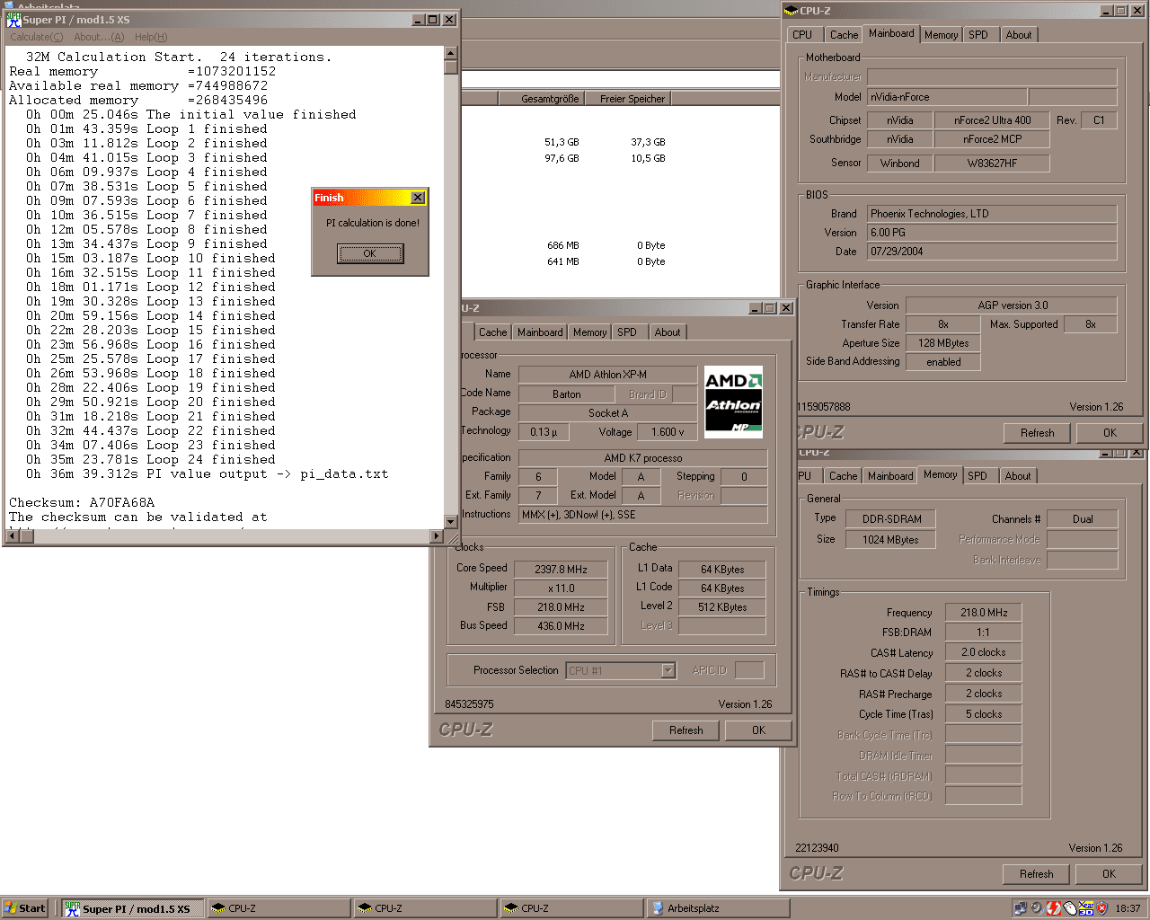Screen dimensions: 1150x920
Task: Click the Super PI title bar icon
Action: pyautogui.click(x=13, y=19)
